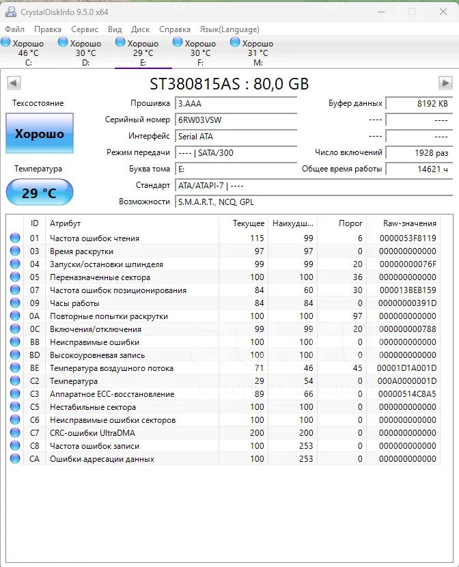459x567 pixels.
Task: Go to next disk with right arrow
Action: point(445,83)
